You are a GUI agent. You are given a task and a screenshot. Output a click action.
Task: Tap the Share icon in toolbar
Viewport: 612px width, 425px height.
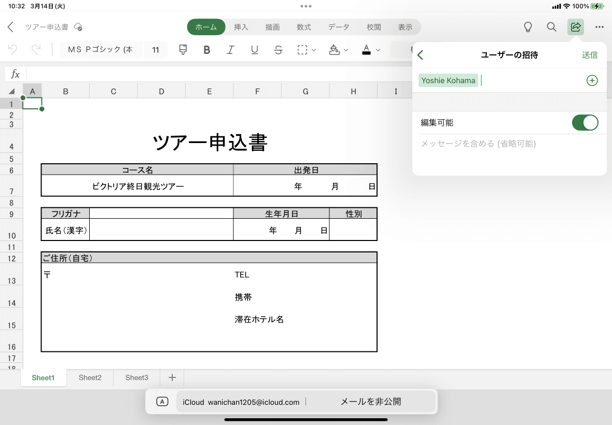click(x=575, y=27)
